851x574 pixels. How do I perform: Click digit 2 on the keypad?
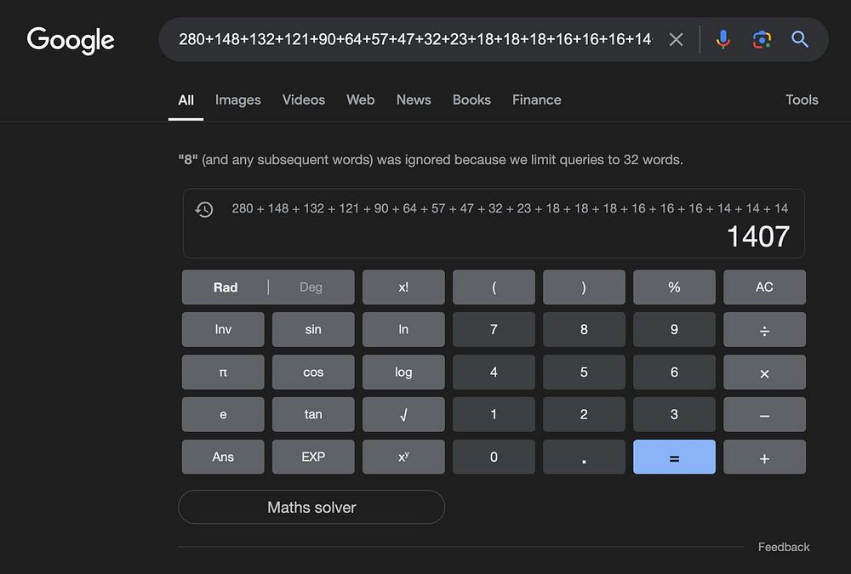point(584,414)
